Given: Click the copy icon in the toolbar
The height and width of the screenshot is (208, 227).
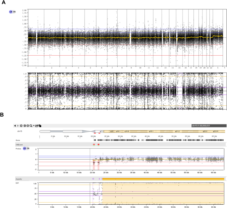Looking at the screenshot, I should pyautogui.click(x=40, y=126).
